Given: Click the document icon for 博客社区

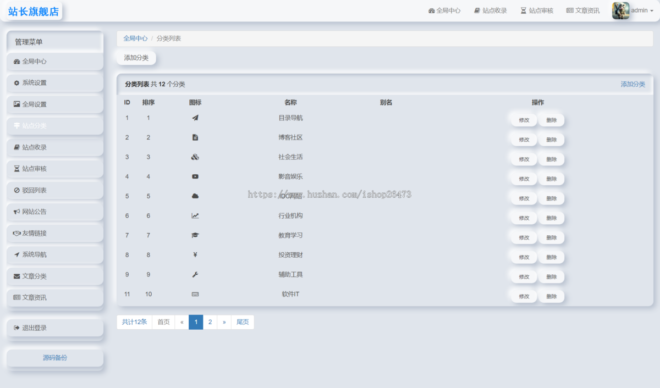Looking at the screenshot, I should 195,137.
